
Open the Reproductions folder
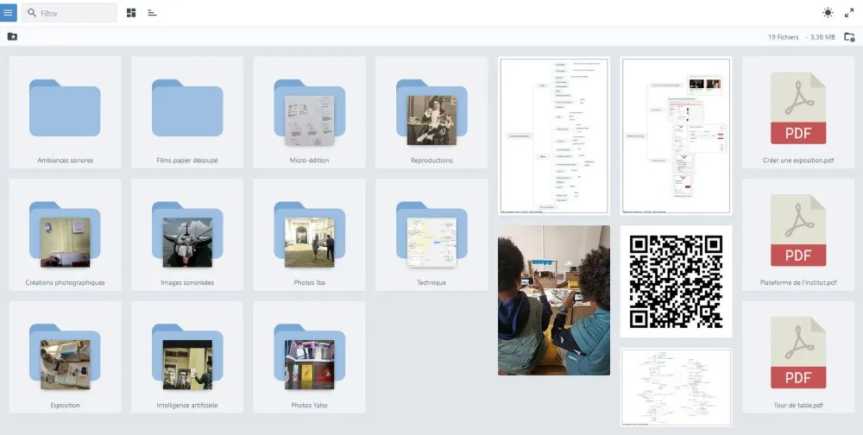point(431,112)
